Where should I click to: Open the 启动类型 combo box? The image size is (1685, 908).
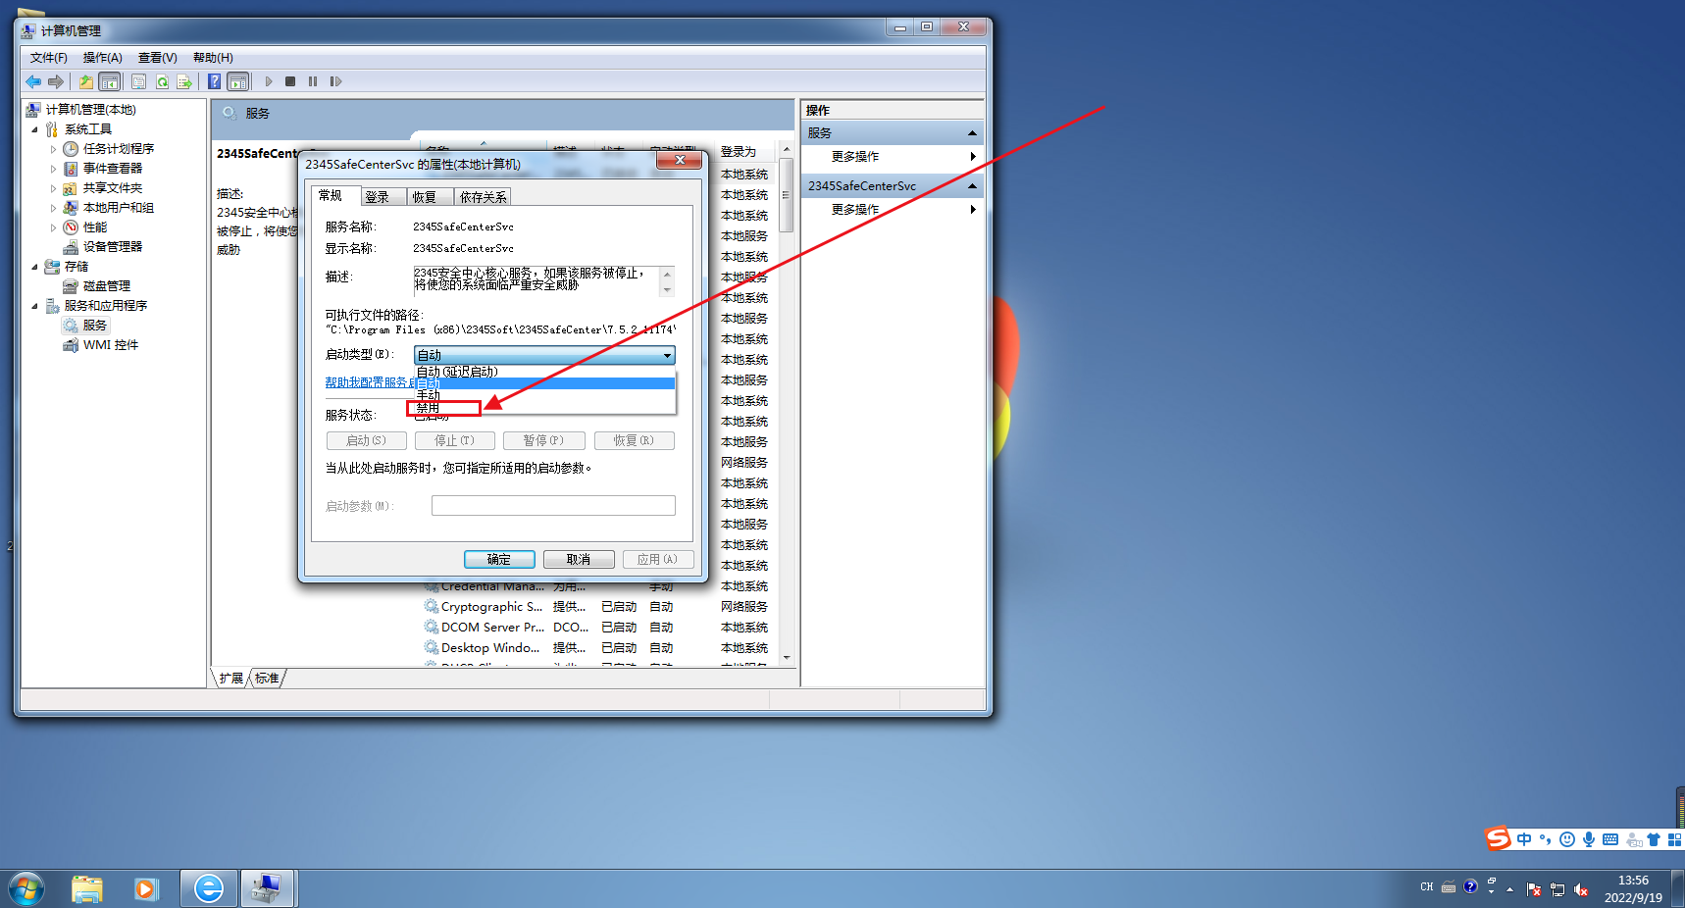(x=544, y=355)
